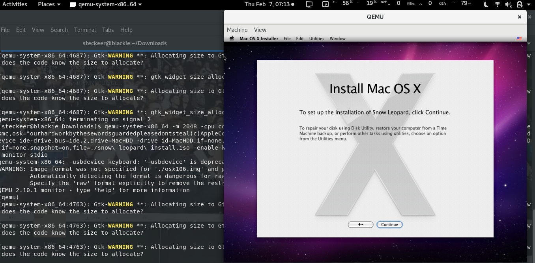Image resolution: width=535 pixels, height=263 pixels.
Task: Open the terminal Tabs menu
Action: click(108, 30)
